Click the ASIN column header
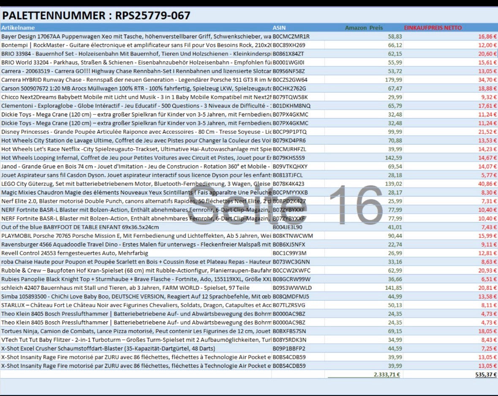Image resolution: width=498 pixels, height=396 pixels. click(279, 28)
